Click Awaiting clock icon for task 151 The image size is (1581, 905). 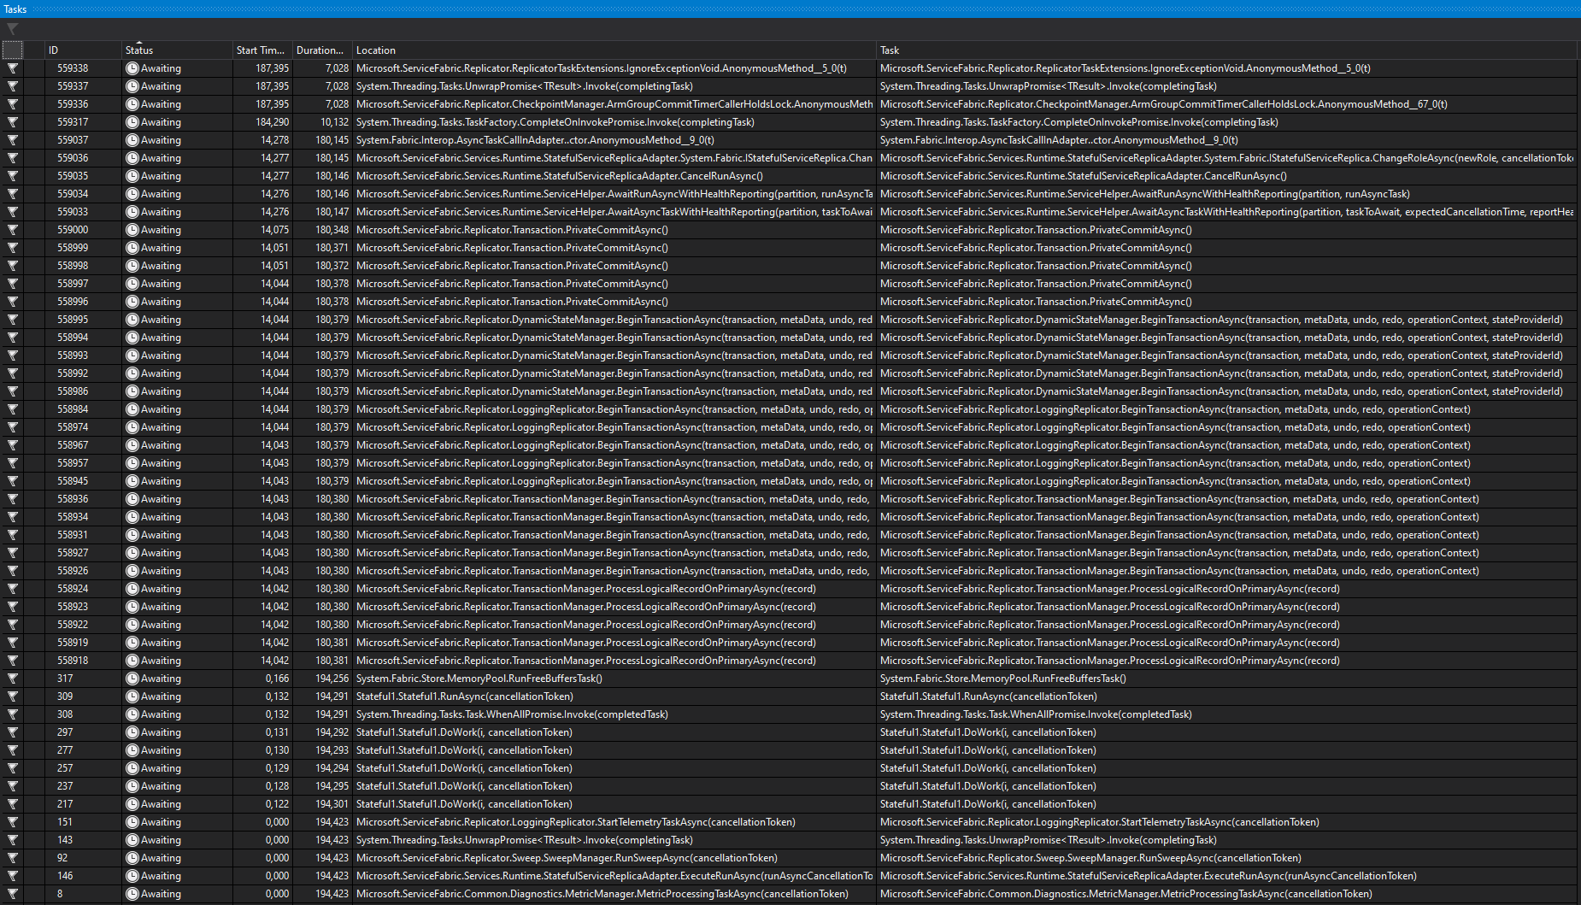(x=132, y=822)
